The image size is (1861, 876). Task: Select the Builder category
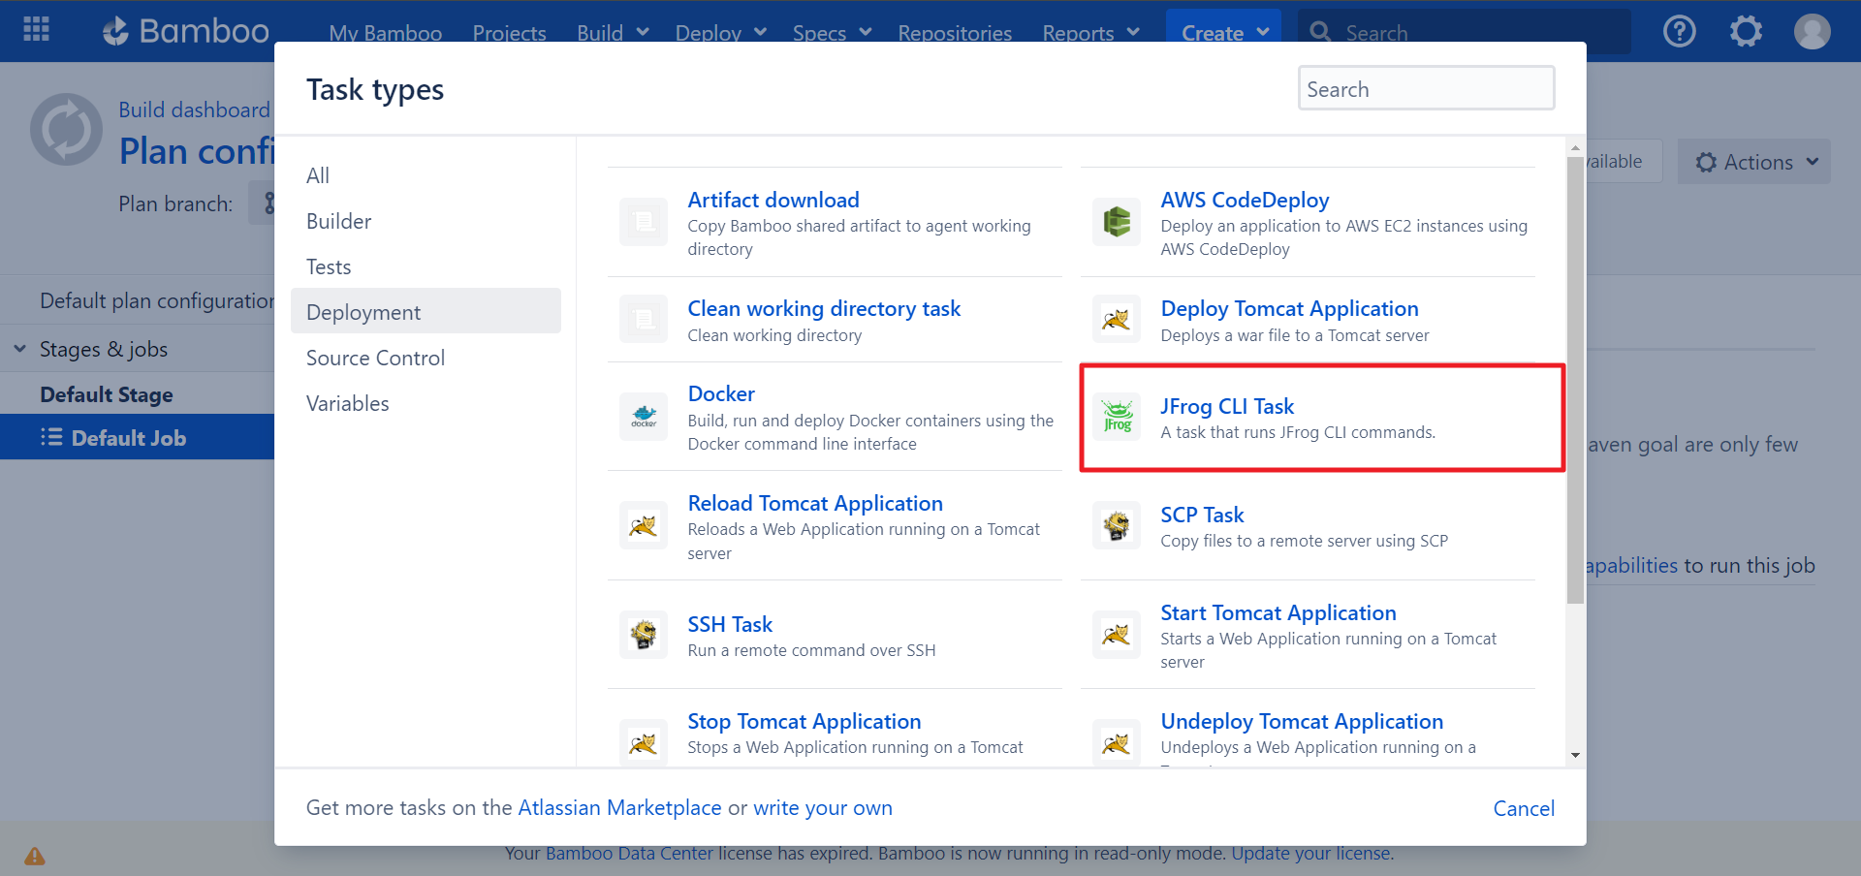(426, 221)
